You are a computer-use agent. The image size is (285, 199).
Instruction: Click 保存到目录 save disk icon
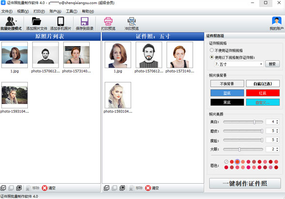pos(84,21)
